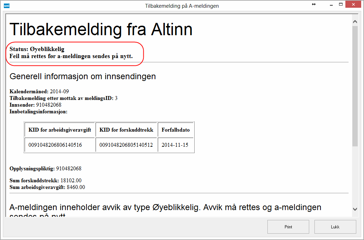Select the 'KID for arbeidsgiveravgift' column header
Screen dimensions: 364x240
(60, 130)
